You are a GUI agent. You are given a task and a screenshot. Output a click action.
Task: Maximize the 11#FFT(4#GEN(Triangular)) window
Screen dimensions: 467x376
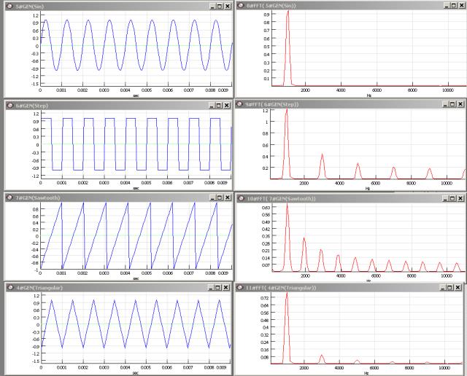click(450, 287)
